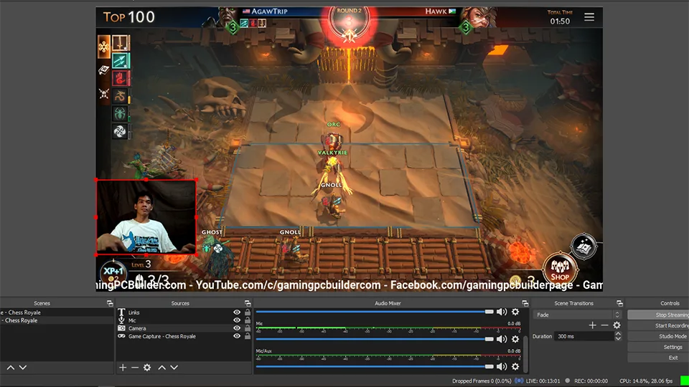
Task: Increase transition duration with up arrow
Action: pyautogui.click(x=618, y=334)
